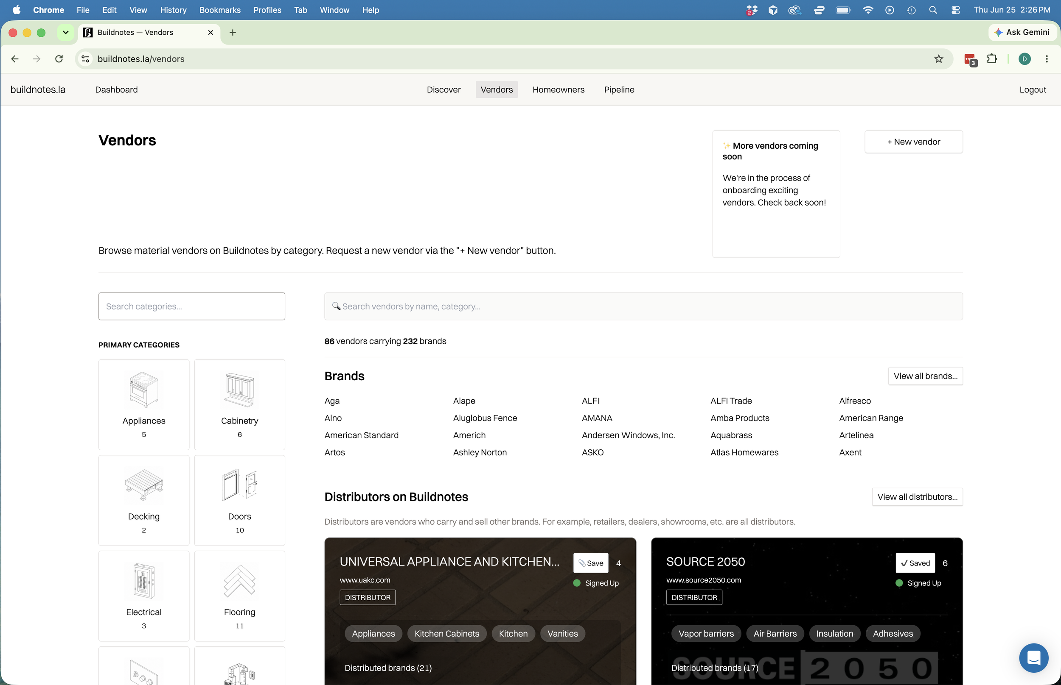1061x685 pixels.
Task: Open the chat support bubble
Action: [1033, 657]
